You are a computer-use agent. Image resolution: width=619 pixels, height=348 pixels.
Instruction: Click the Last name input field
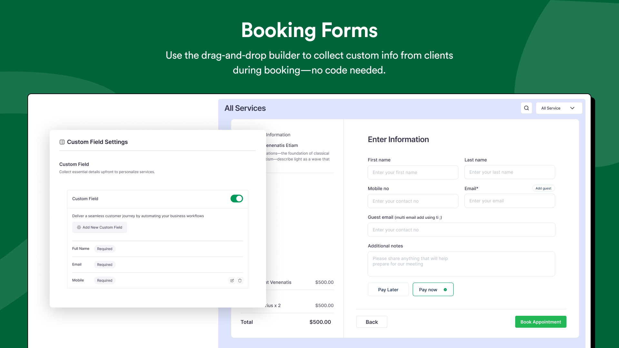pos(510,172)
